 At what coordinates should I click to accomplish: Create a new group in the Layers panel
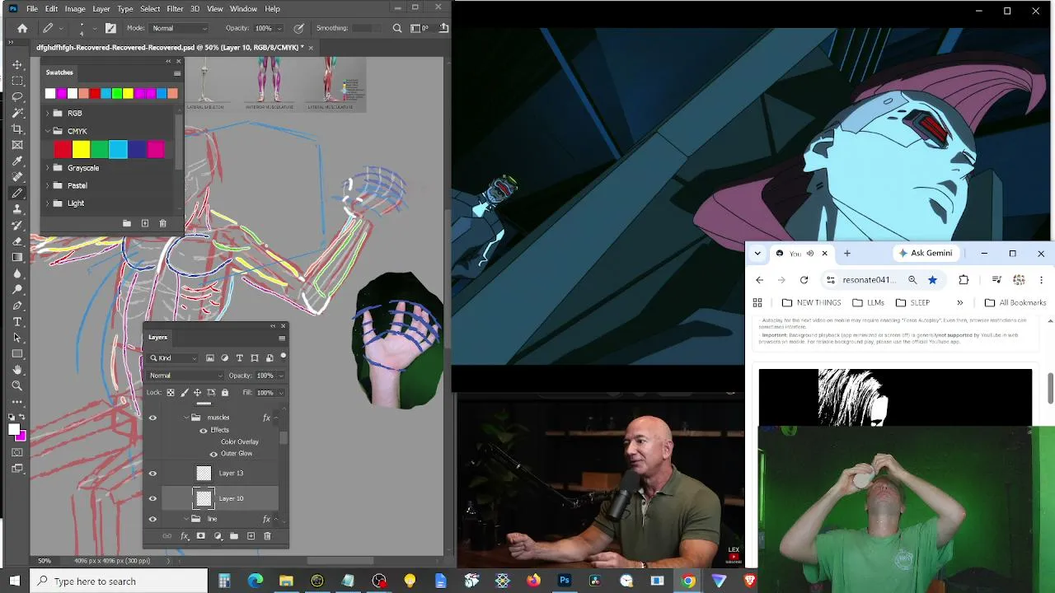coord(234,536)
